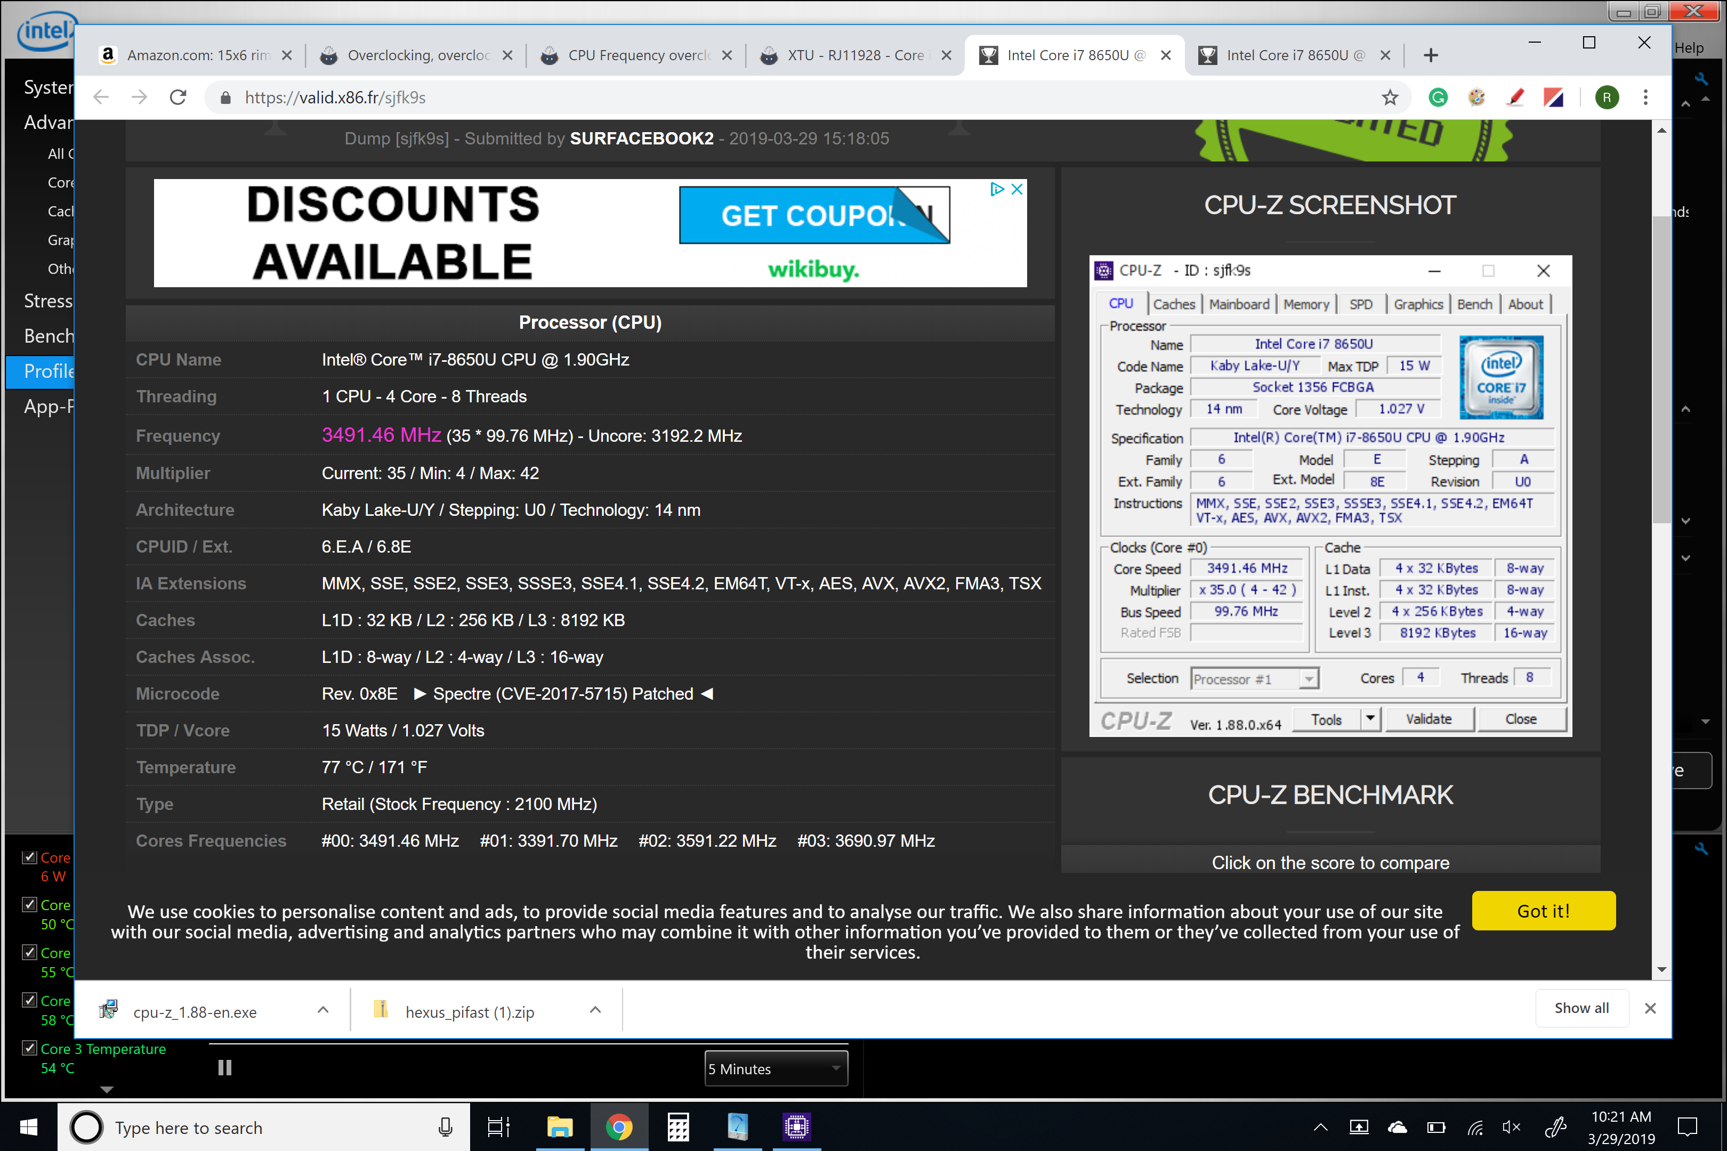
Task: Open the Action Center notification icon
Action: (1688, 1127)
